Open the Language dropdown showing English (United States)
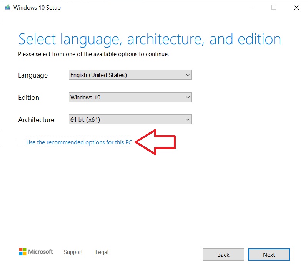This screenshot has width=308, height=273. (x=130, y=75)
